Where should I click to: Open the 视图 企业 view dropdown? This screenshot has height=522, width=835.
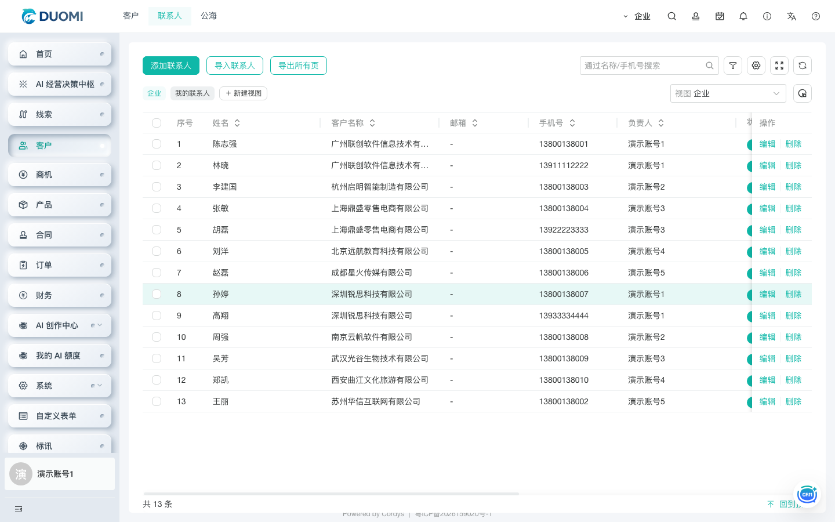click(x=728, y=93)
